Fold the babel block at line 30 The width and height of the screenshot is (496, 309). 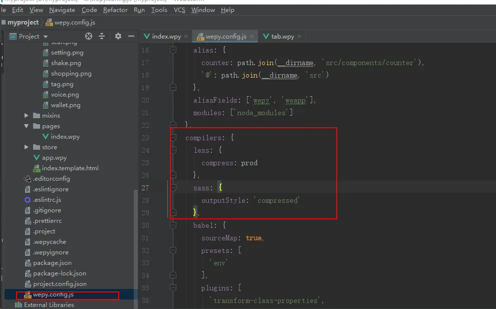pos(173,225)
